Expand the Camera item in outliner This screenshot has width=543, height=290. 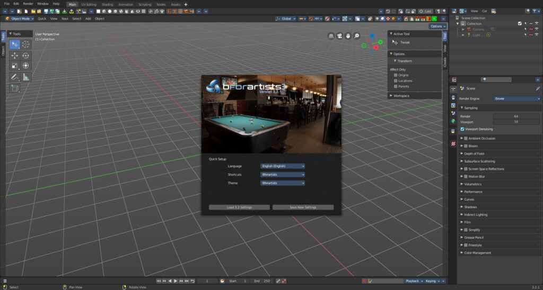coord(463,30)
